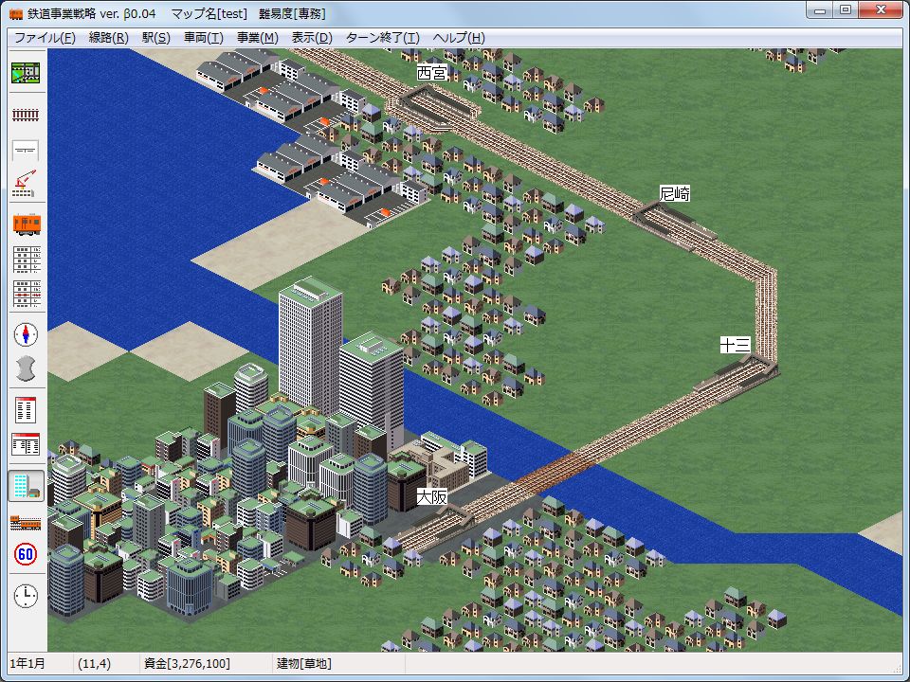The image size is (910, 682).
Task: Expand the 線路(R) menu
Action: tap(108, 38)
